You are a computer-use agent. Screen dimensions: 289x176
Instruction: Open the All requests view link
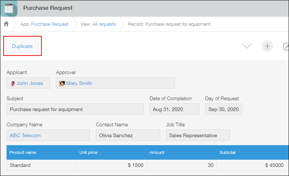(104, 24)
